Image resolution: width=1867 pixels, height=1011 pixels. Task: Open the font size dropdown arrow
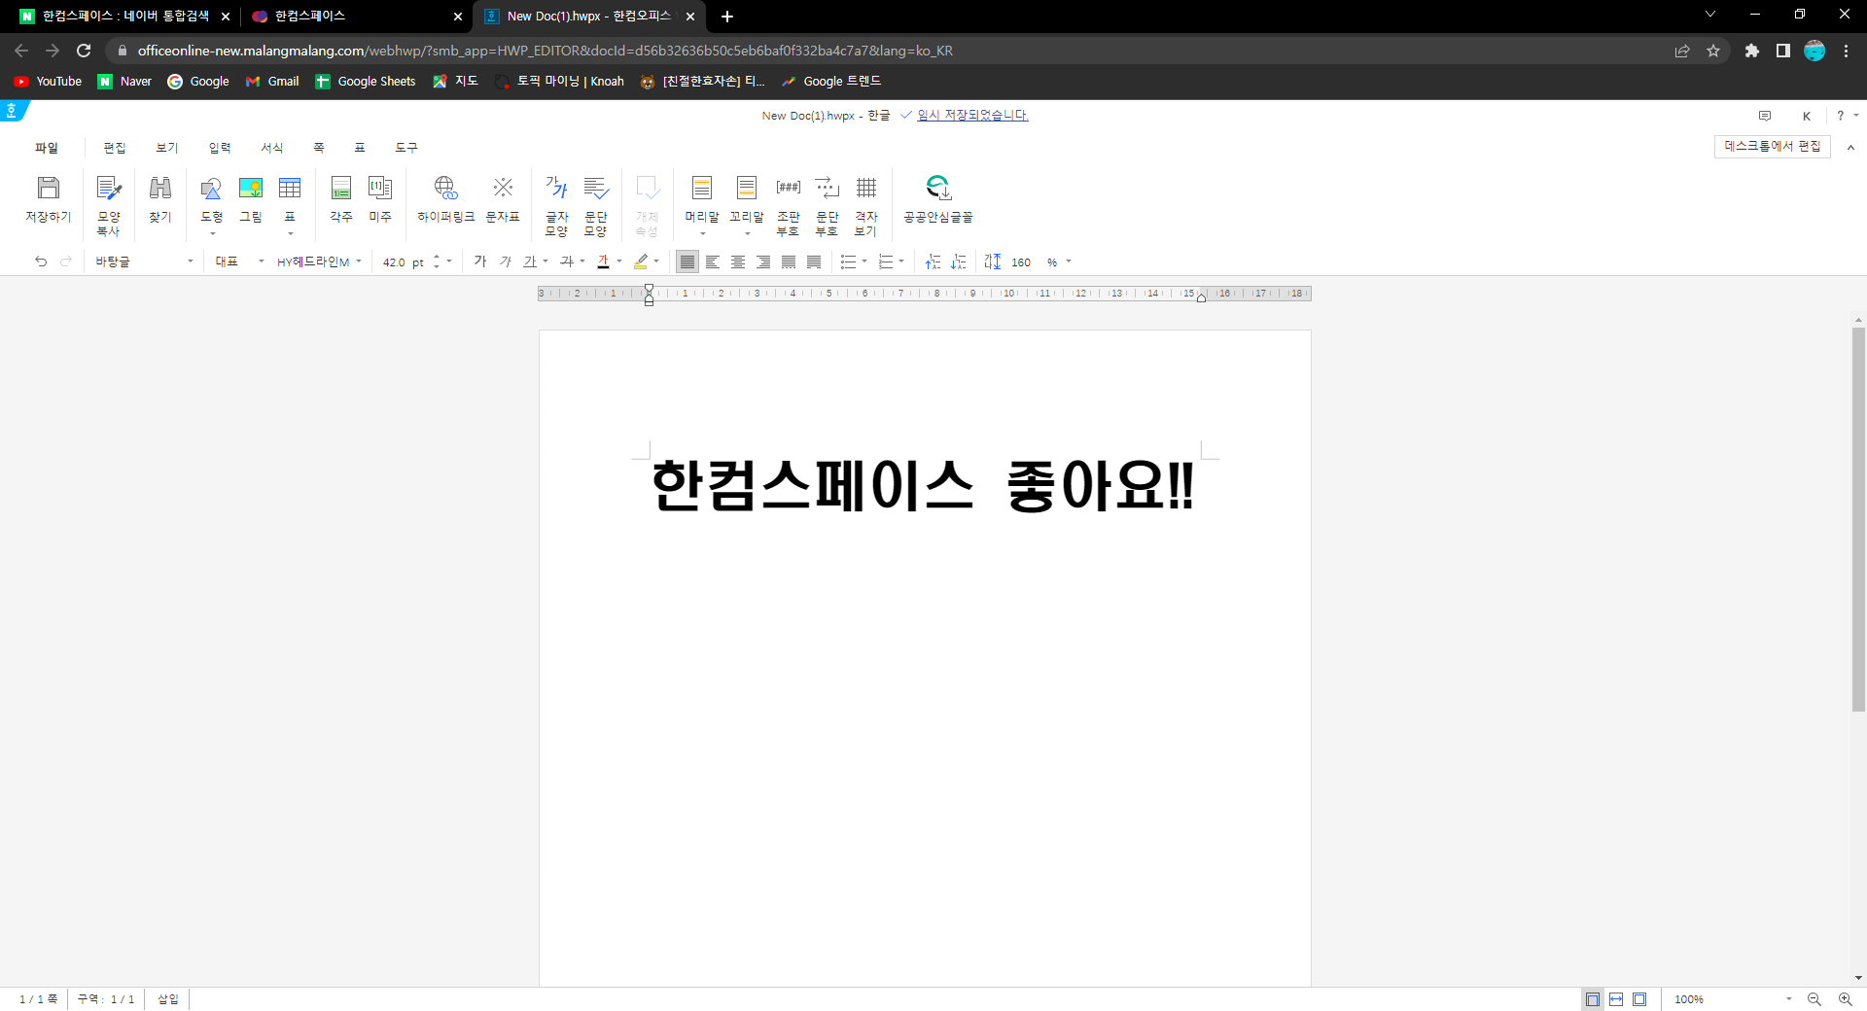449,261
